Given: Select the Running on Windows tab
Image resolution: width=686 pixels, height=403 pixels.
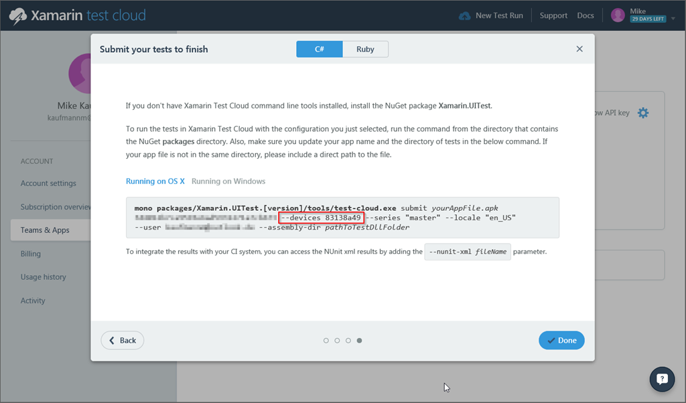Looking at the screenshot, I should (228, 181).
